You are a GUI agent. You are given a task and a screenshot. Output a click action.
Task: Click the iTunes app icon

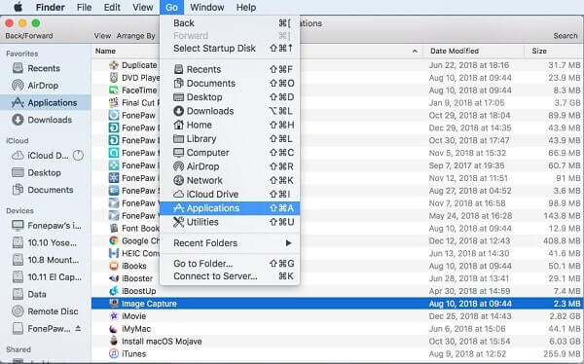(x=114, y=353)
